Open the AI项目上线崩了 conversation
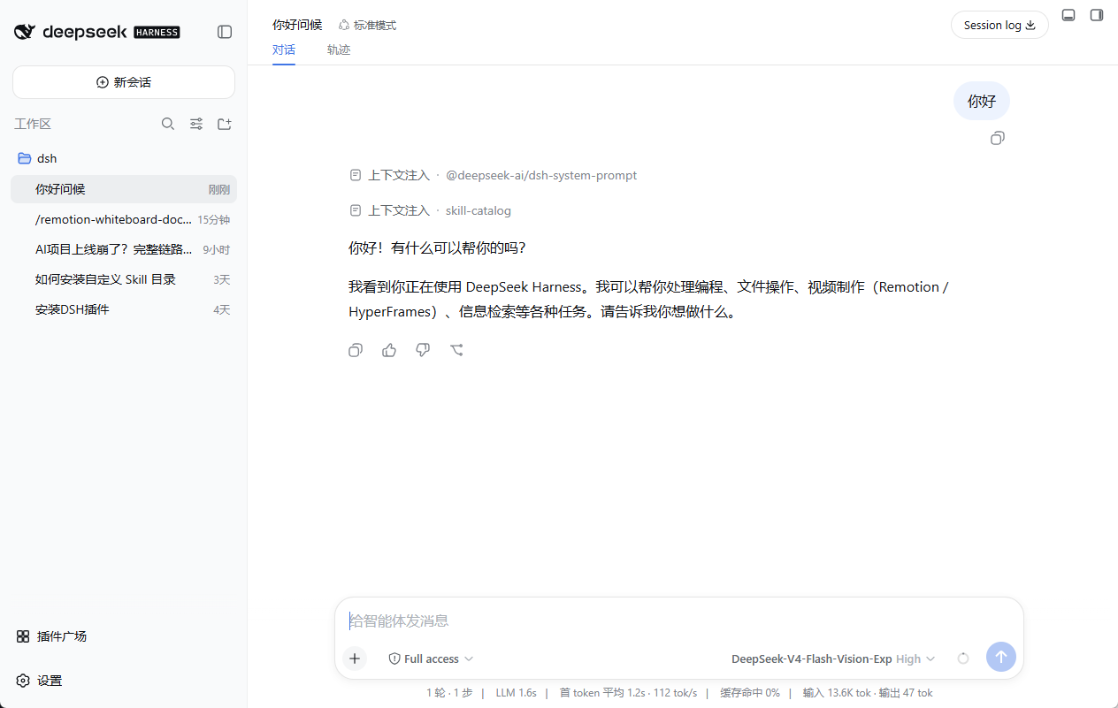This screenshot has width=1118, height=708. 124,249
